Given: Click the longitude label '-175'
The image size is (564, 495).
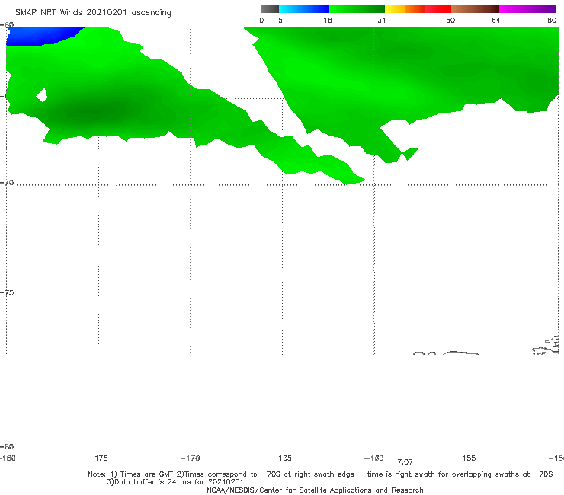Looking at the screenshot, I should 98,458.
